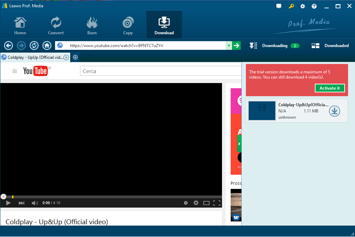Open the feedback chat icon
Image resolution: width=355 pixels, height=237 pixels.
point(279,6)
